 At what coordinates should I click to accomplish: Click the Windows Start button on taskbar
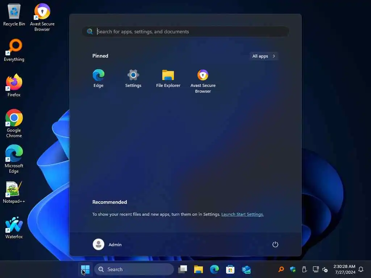[85, 269]
